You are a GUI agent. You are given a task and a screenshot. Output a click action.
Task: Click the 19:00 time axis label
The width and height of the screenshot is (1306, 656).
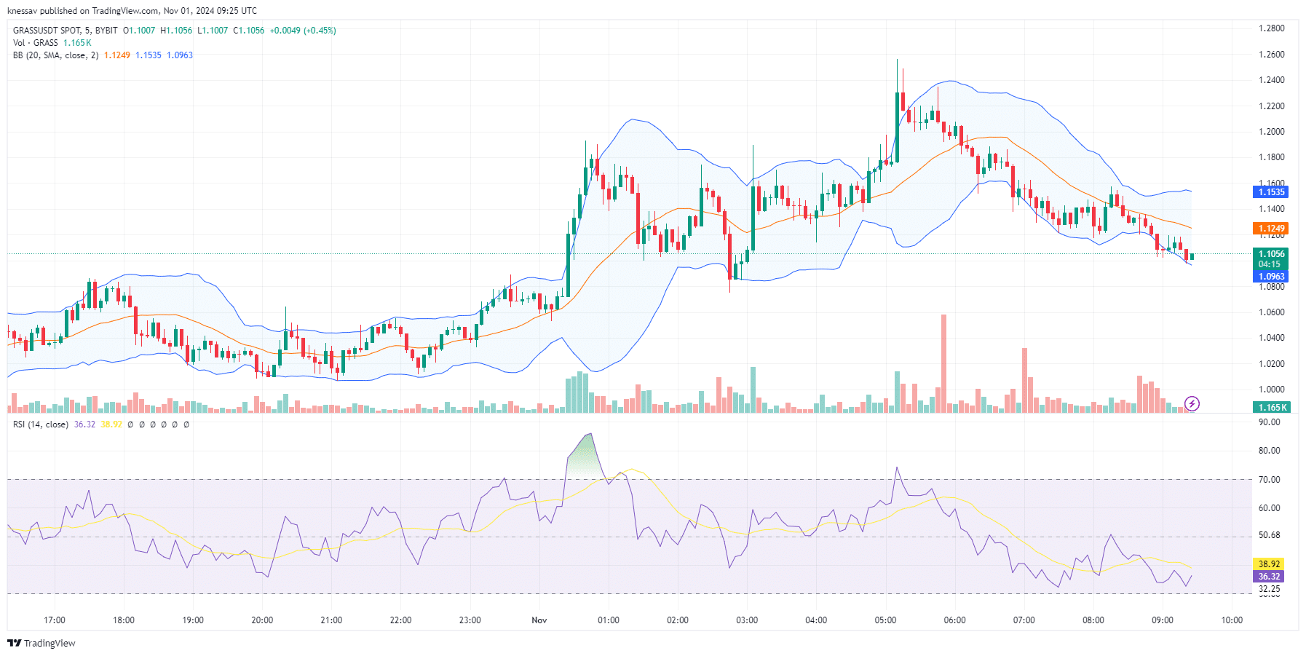(x=193, y=620)
